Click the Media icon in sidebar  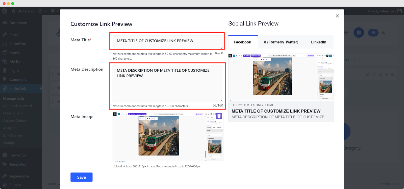tap(5, 62)
